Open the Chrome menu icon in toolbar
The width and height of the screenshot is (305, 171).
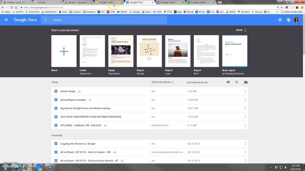[x=302, y=8]
